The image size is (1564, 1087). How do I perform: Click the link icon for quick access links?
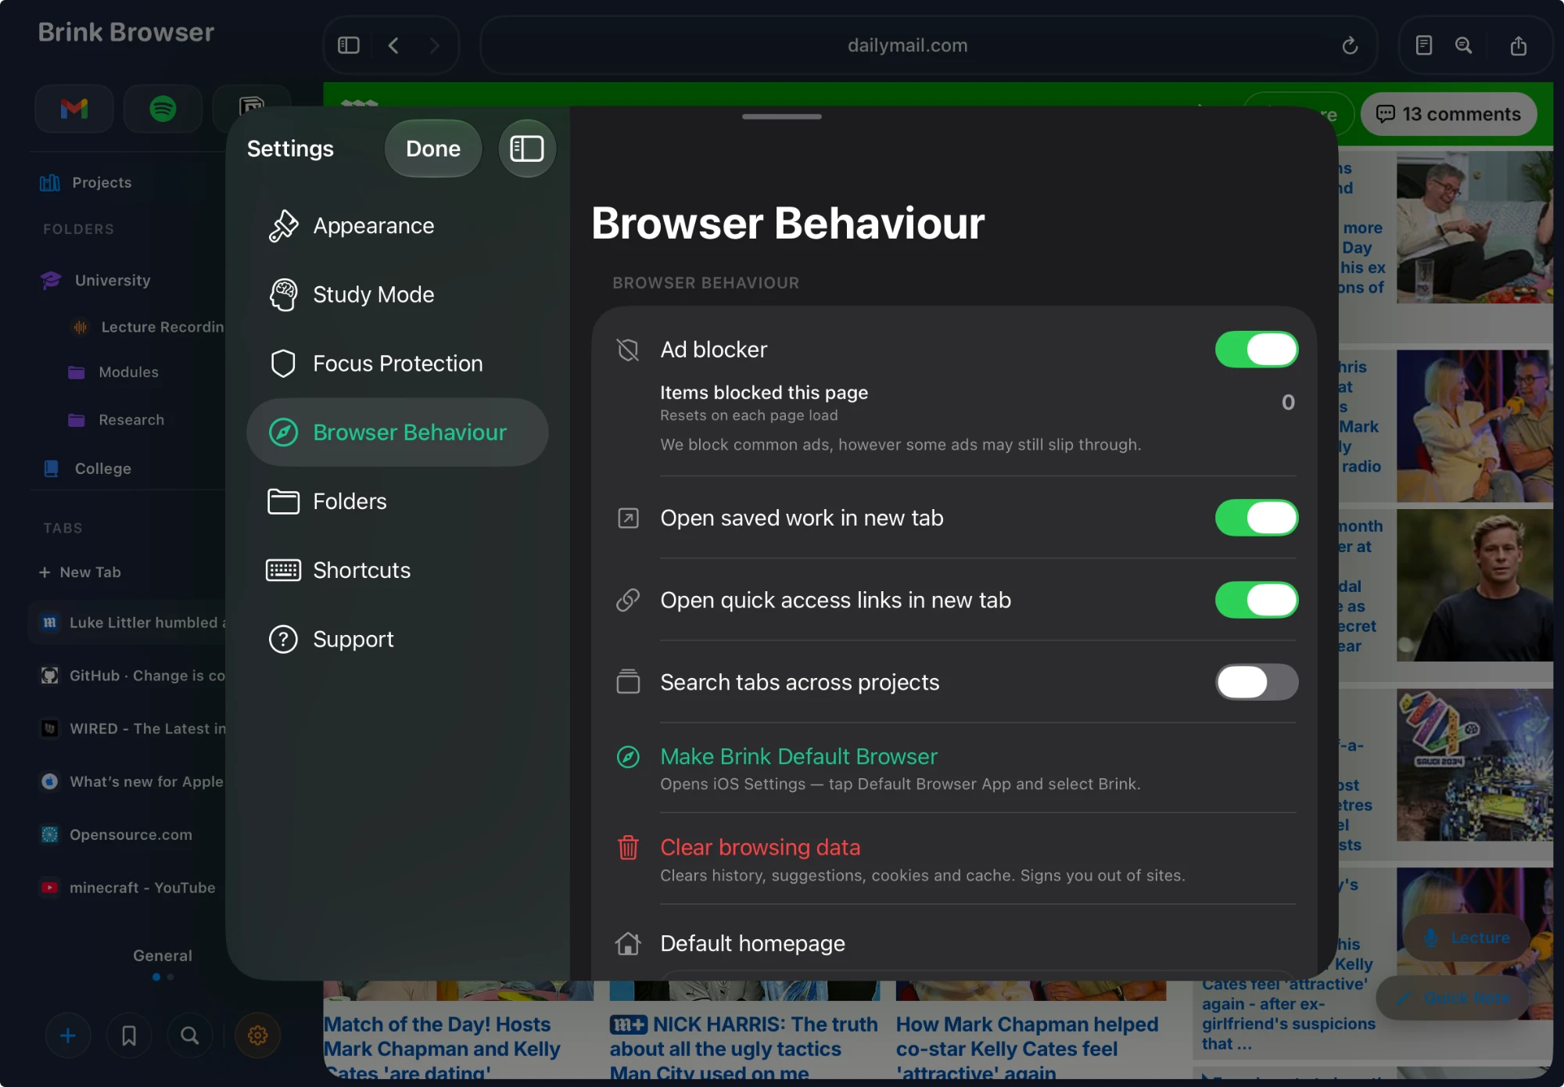click(628, 600)
